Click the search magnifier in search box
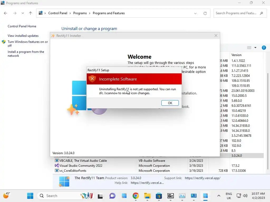Screen dimensions: 270x202 coord(262,13)
